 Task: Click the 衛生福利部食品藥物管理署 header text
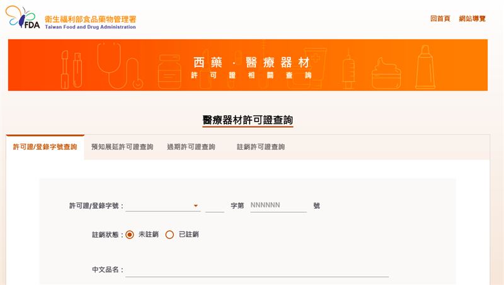pyautogui.click(x=90, y=19)
